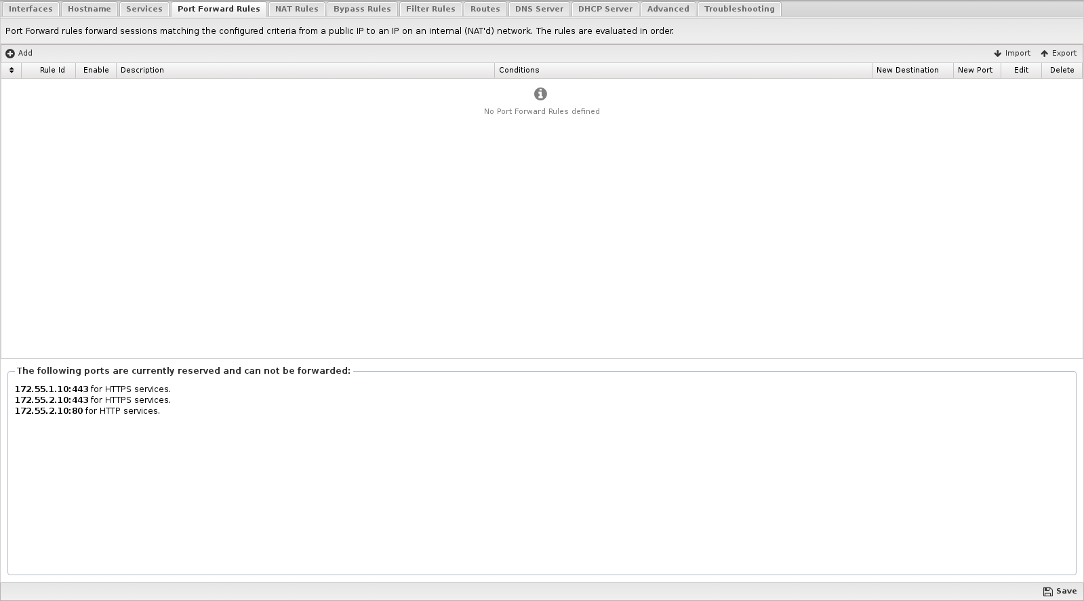
Task: Open the Routes tab
Action: point(485,9)
